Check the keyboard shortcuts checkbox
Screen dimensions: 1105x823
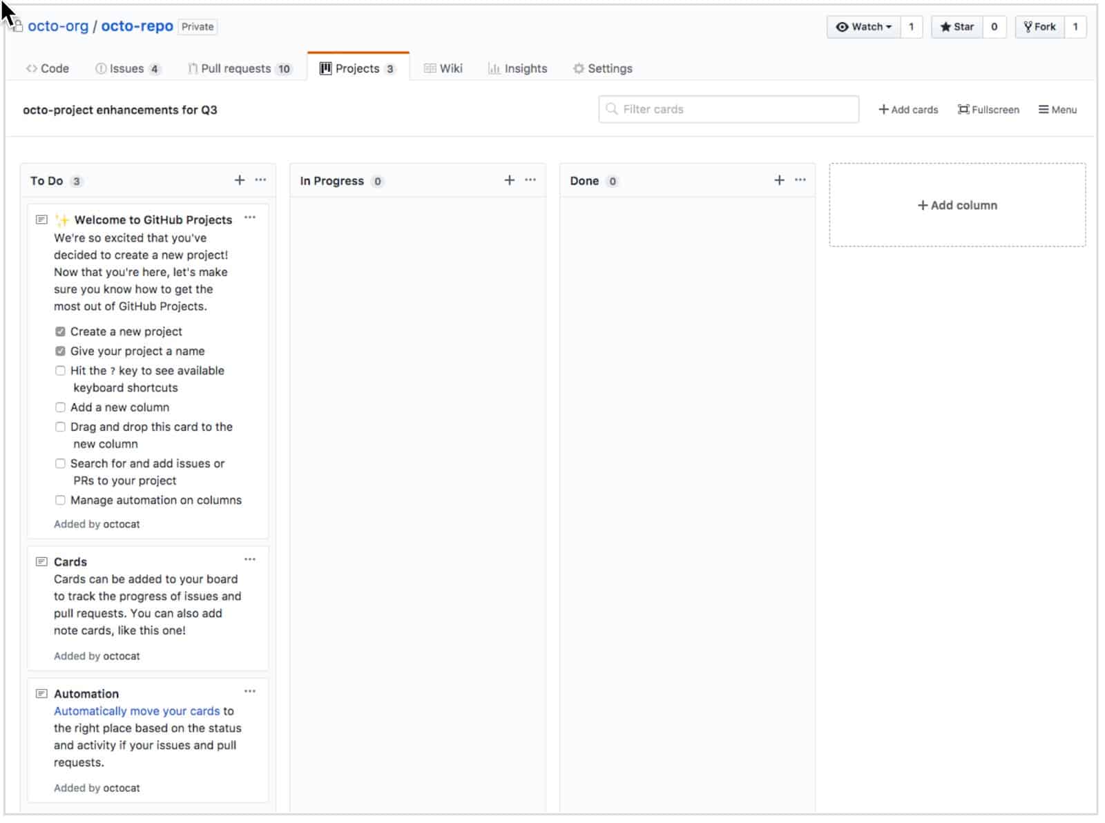tap(60, 371)
